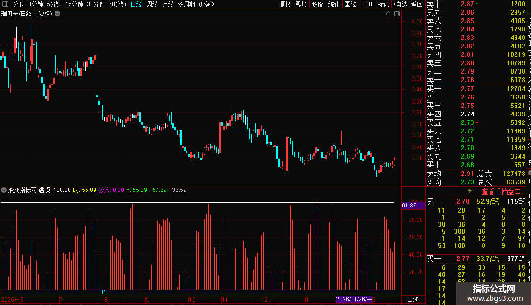Toggle the right side panel icon
Image resolution: width=531 pixels, height=305 pixels.
397,14
